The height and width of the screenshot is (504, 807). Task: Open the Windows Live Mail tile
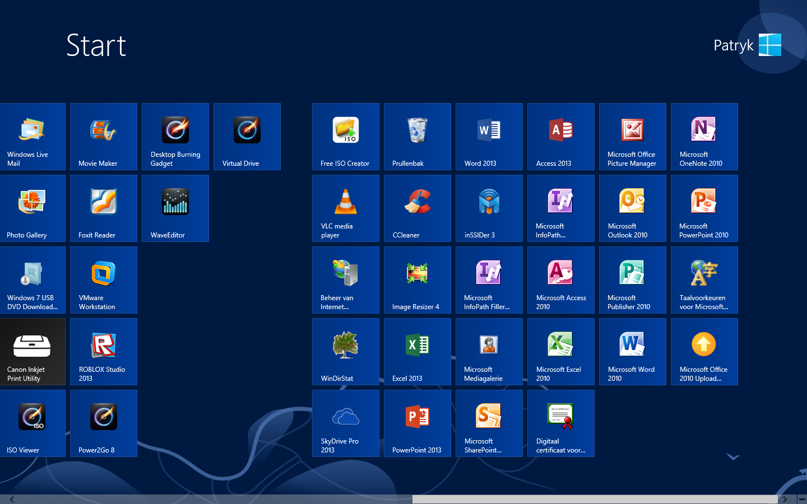[33, 137]
